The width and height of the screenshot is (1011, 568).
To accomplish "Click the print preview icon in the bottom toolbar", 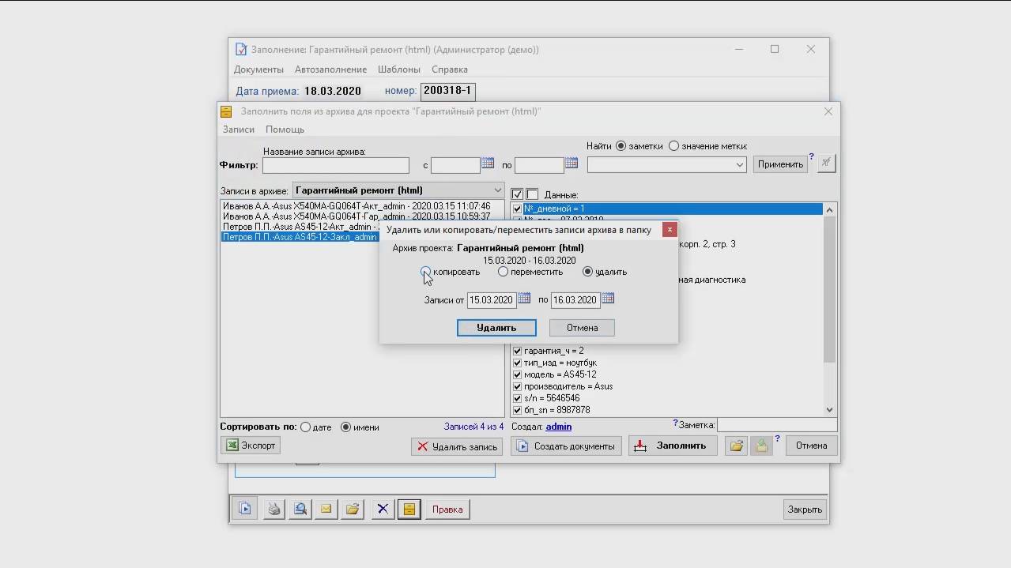I will [x=300, y=510].
